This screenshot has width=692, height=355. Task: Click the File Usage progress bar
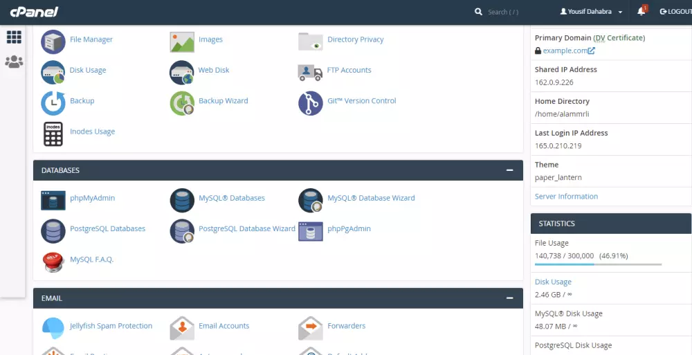pos(598,264)
